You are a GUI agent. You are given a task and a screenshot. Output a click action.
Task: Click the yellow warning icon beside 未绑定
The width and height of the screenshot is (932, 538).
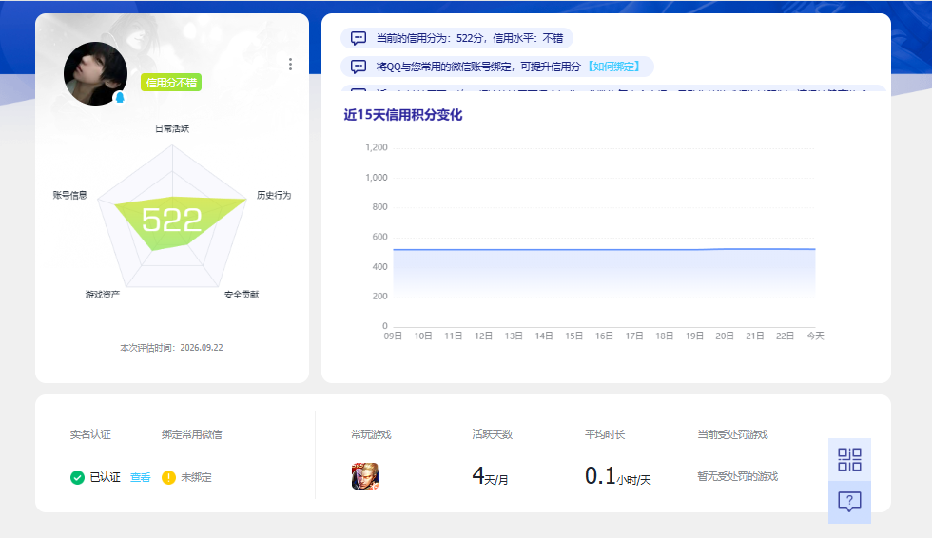169,477
